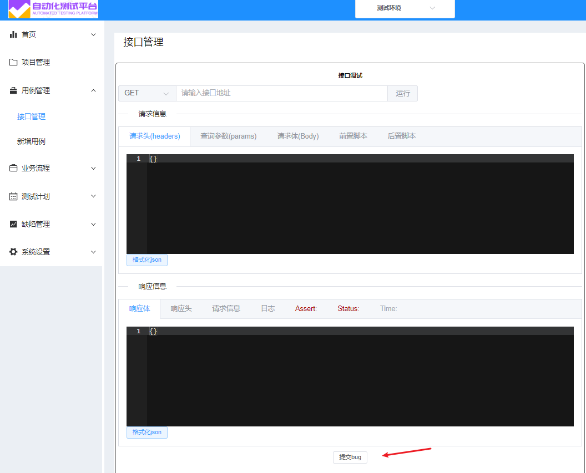This screenshot has height=473, width=586.
Task: Click the Status: tab
Action: pos(348,309)
